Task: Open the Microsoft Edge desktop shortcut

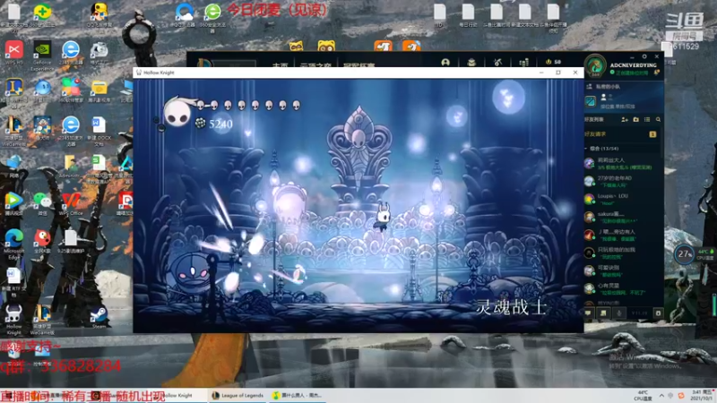Action: [x=13, y=242]
